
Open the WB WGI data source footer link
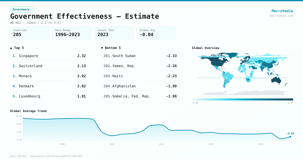point(46,156)
